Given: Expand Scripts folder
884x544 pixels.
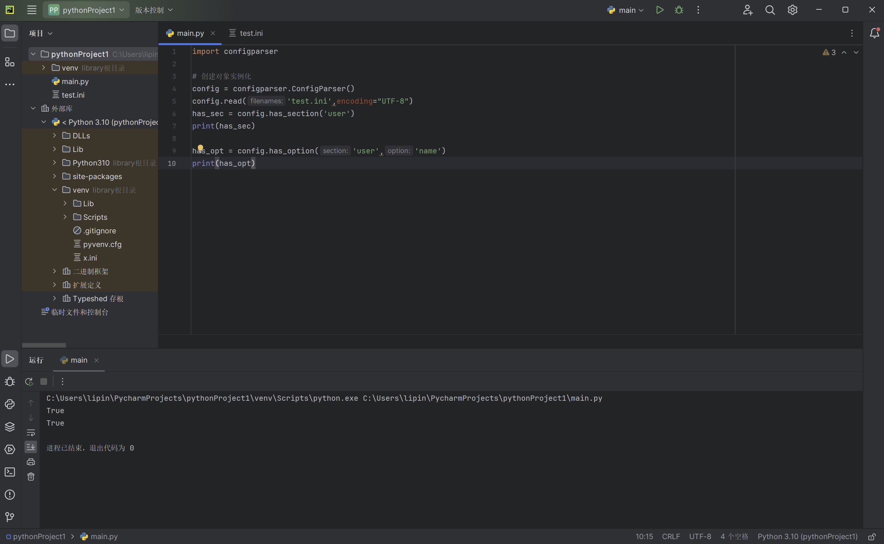Looking at the screenshot, I should click(65, 217).
